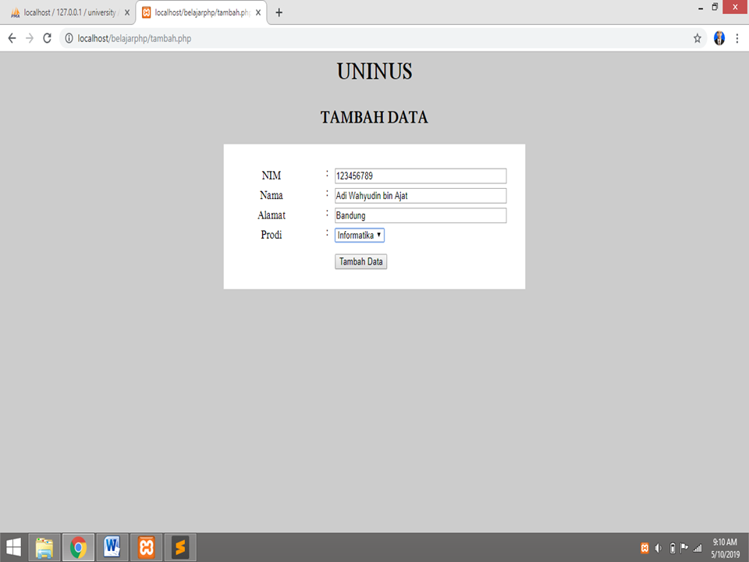Click the volume speaker tray icon
This screenshot has width=749, height=562.
pos(658,548)
